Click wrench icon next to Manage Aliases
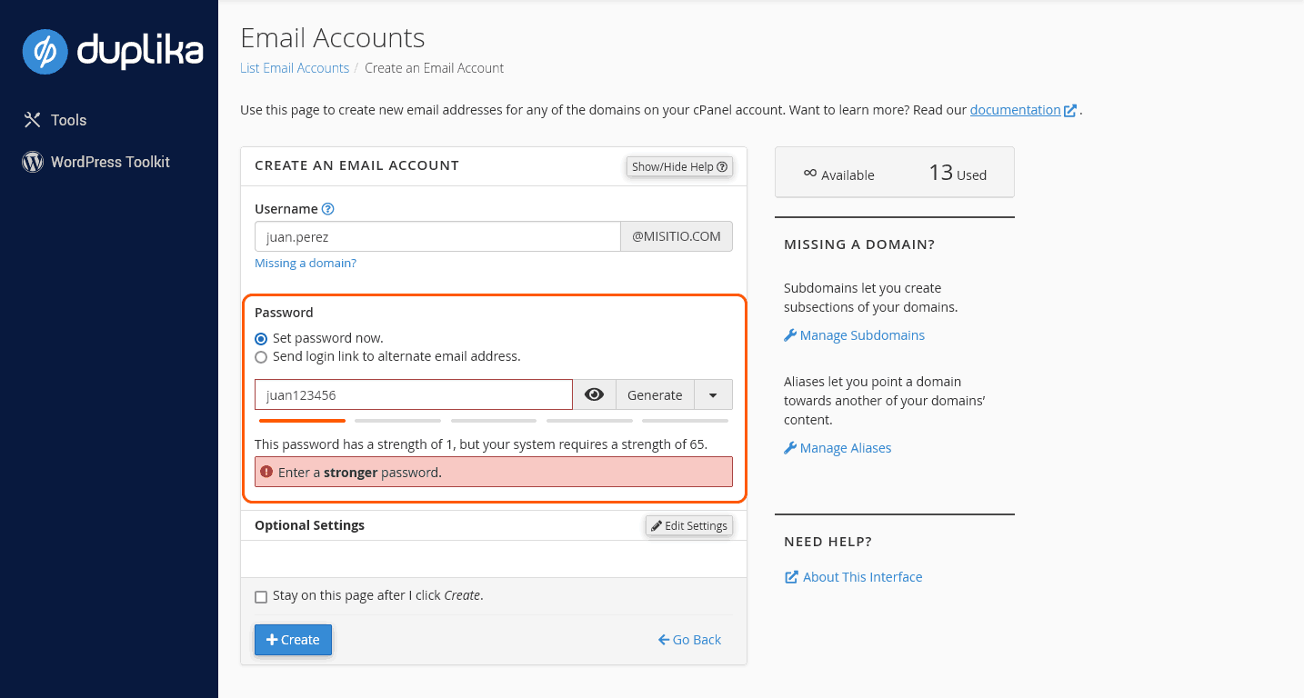 pyautogui.click(x=790, y=448)
